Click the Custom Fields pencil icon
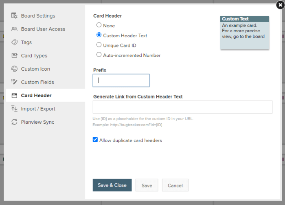 pyautogui.click(x=14, y=82)
